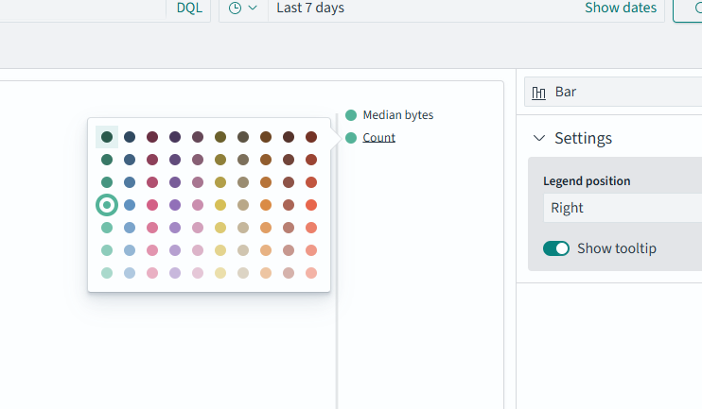Viewport: 702px width, 409px height.
Task: Choose the lightest salmon-red swatch in last column
Action: coord(311,273)
